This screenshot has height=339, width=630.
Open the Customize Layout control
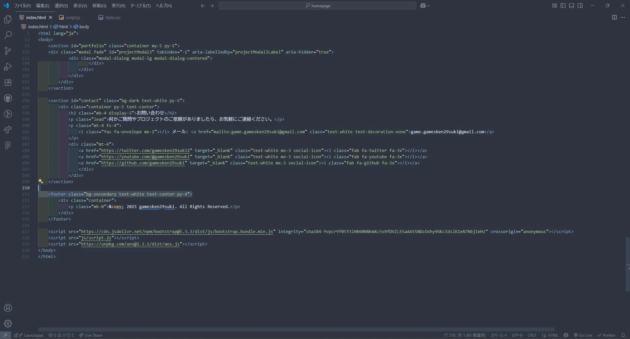tap(554, 6)
